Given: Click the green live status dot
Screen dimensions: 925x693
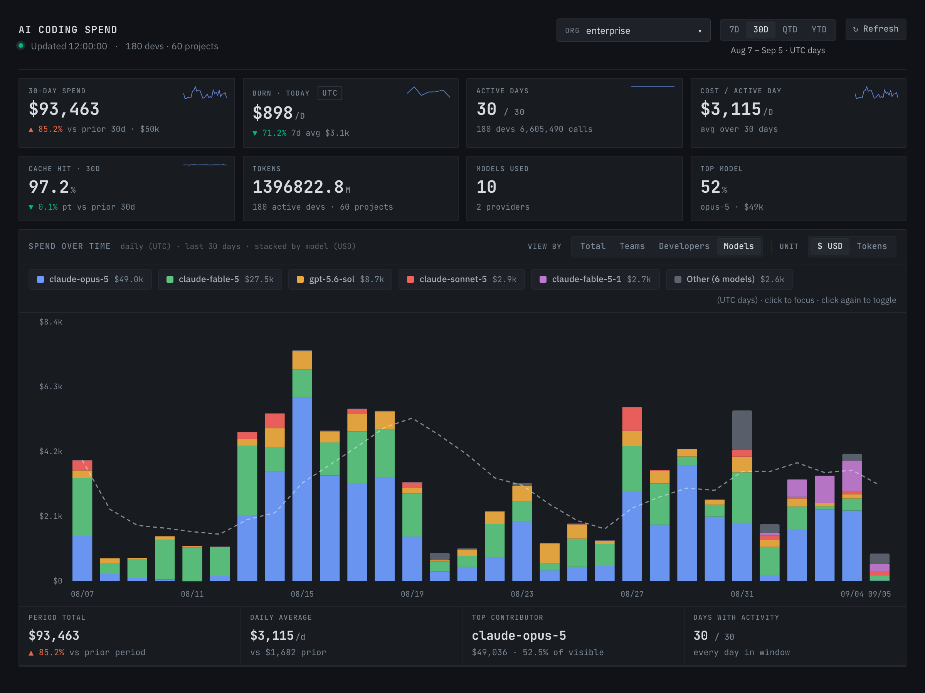Looking at the screenshot, I should click(x=21, y=45).
